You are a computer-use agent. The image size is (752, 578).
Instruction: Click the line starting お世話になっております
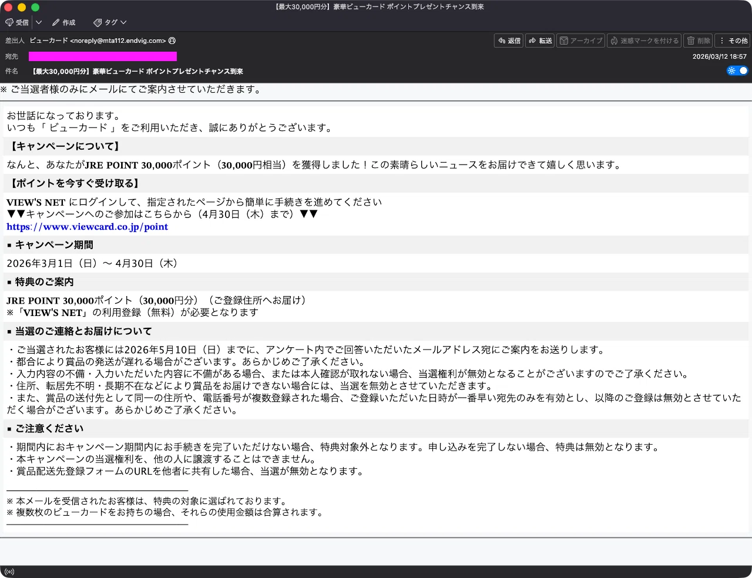coord(65,116)
